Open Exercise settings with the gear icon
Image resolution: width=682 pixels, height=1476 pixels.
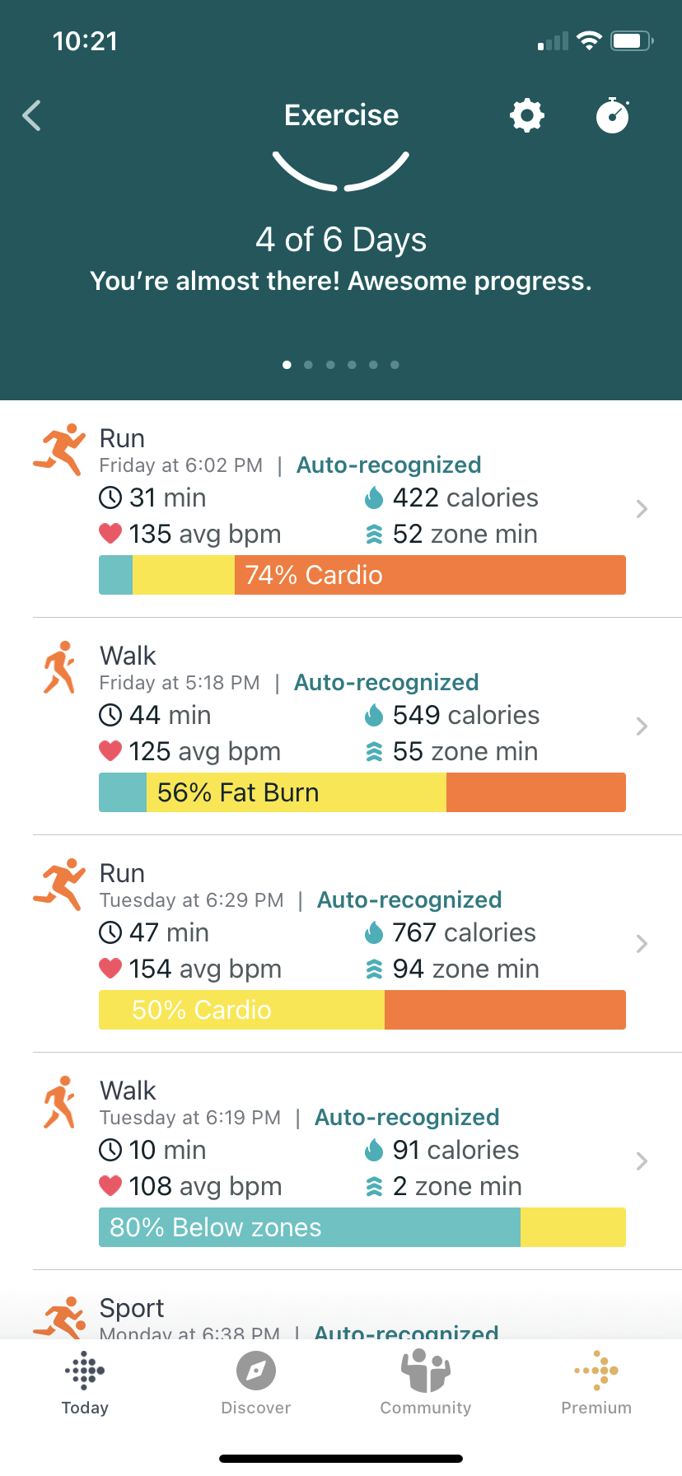coord(526,116)
